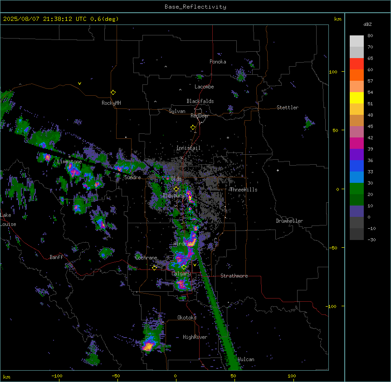391x382 pixels.
Task: Click the Innisfail city label
Action: pyautogui.click(x=188, y=148)
